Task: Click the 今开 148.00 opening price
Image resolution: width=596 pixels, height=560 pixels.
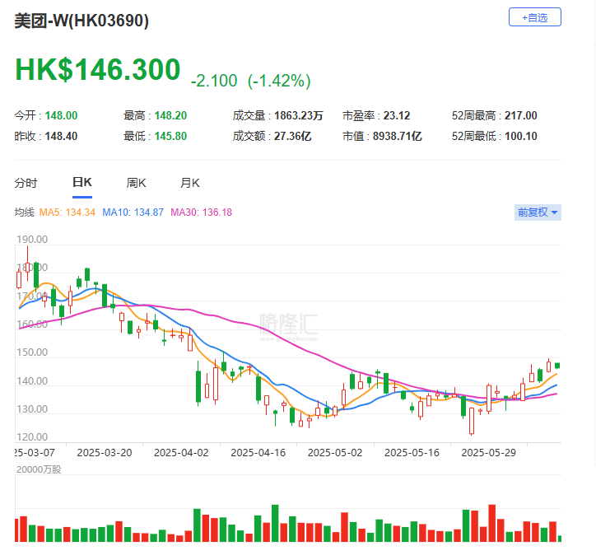Action: (46, 115)
